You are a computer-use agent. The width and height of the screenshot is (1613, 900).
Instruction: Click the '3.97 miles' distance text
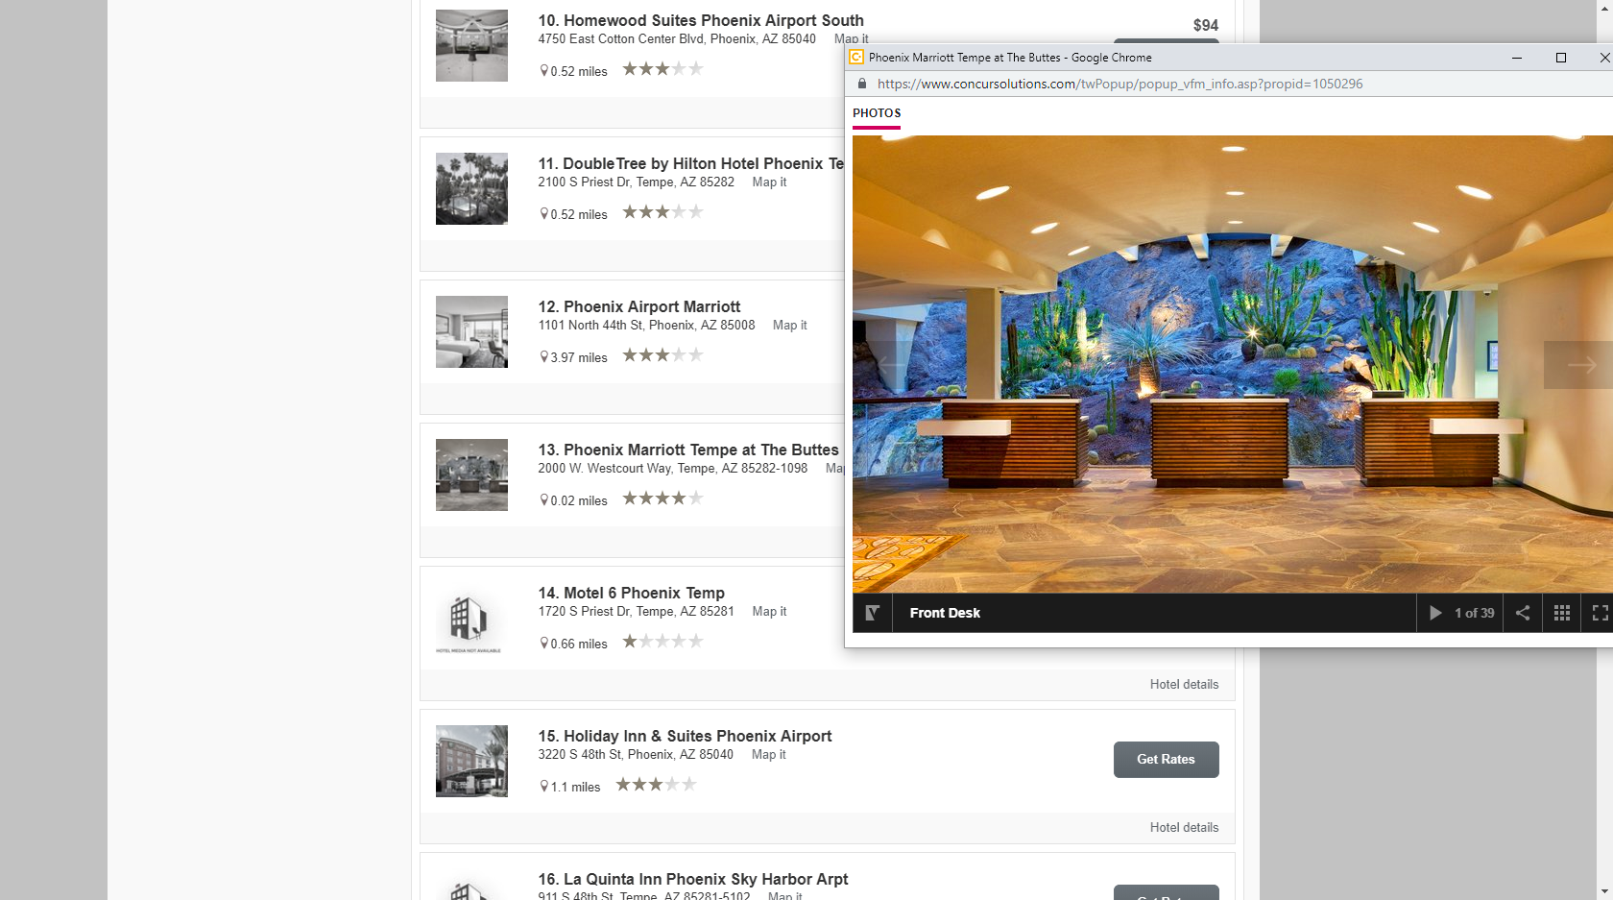(x=579, y=358)
